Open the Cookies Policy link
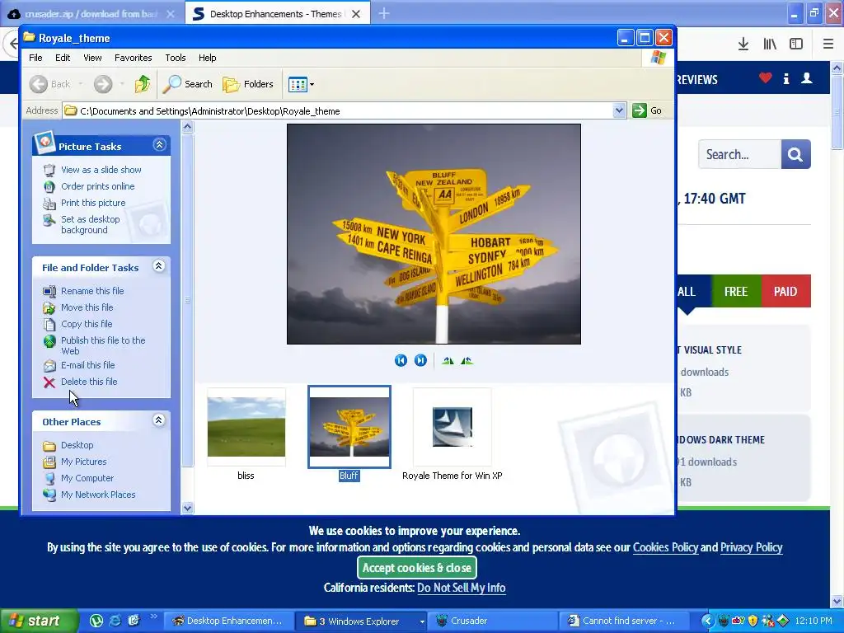Screen dimensions: 844x633 click(x=665, y=547)
